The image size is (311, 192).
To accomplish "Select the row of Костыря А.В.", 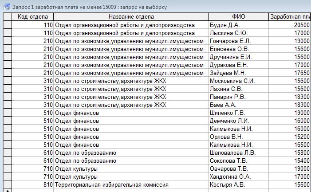I will coord(8,184).
